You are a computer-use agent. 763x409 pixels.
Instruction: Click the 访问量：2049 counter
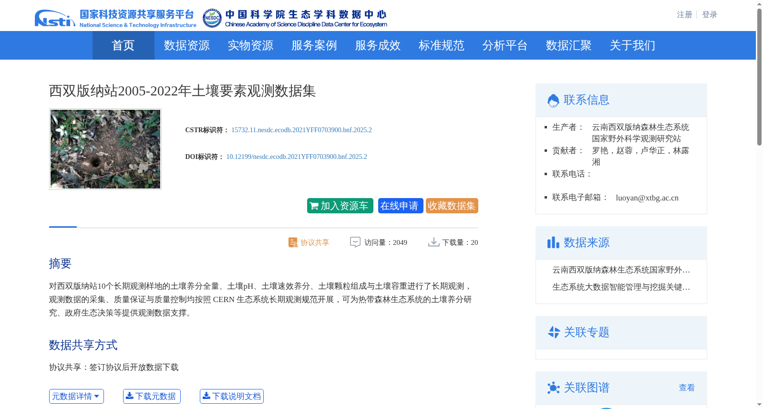pyautogui.click(x=386, y=242)
